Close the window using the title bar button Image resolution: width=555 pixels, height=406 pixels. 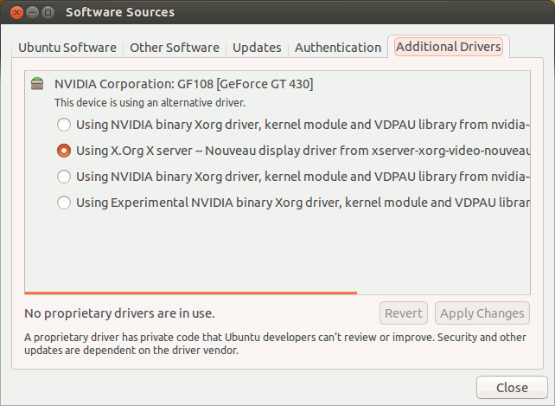pos(13,12)
